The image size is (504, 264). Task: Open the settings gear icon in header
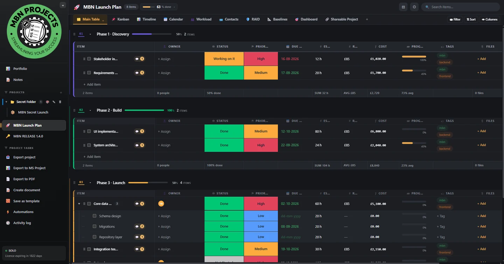pyautogui.click(x=414, y=7)
